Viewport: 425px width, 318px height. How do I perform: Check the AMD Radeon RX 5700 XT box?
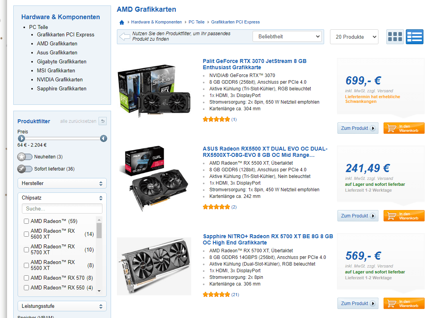pos(26,250)
